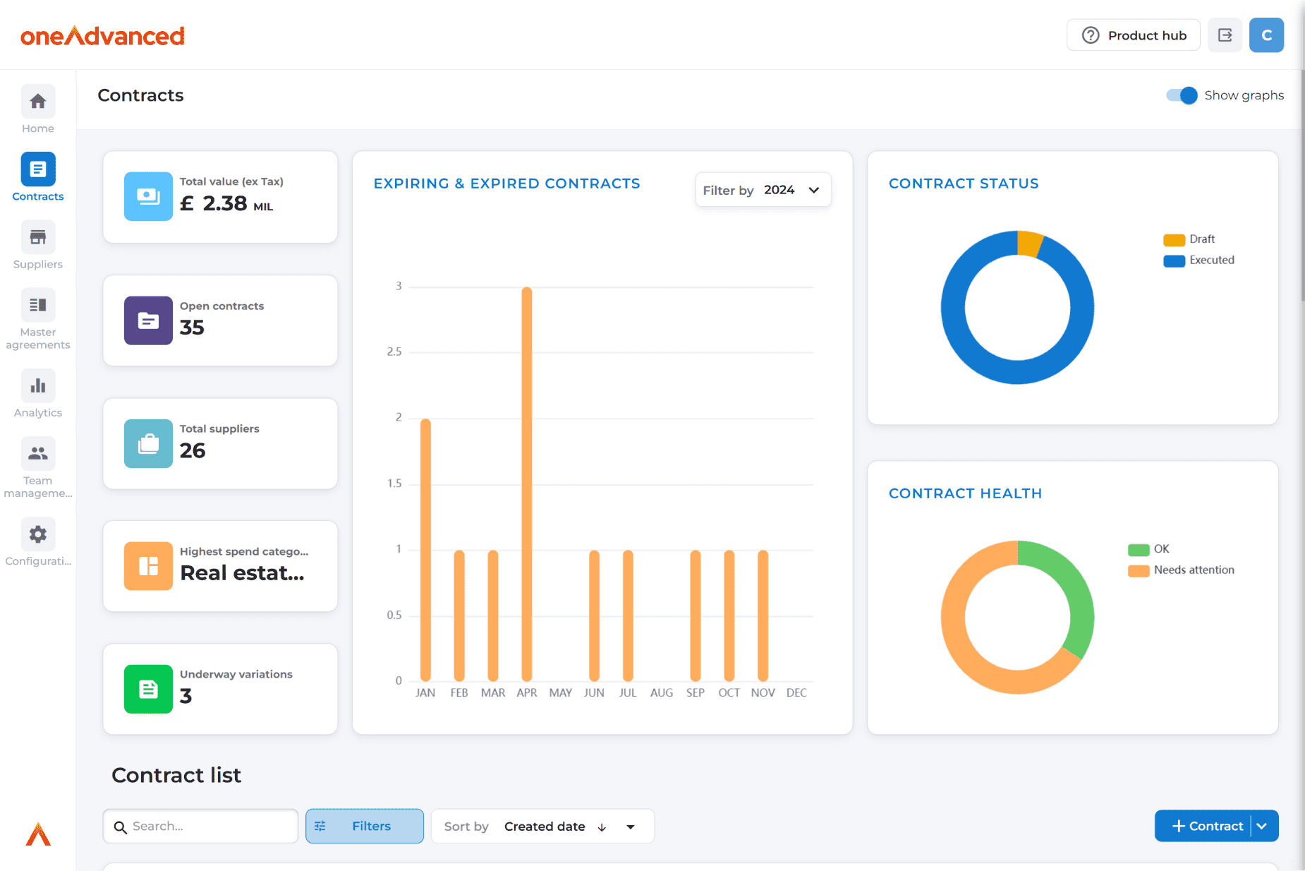
Task: Open the Filters button in contract list
Action: (x=364, y=827)
